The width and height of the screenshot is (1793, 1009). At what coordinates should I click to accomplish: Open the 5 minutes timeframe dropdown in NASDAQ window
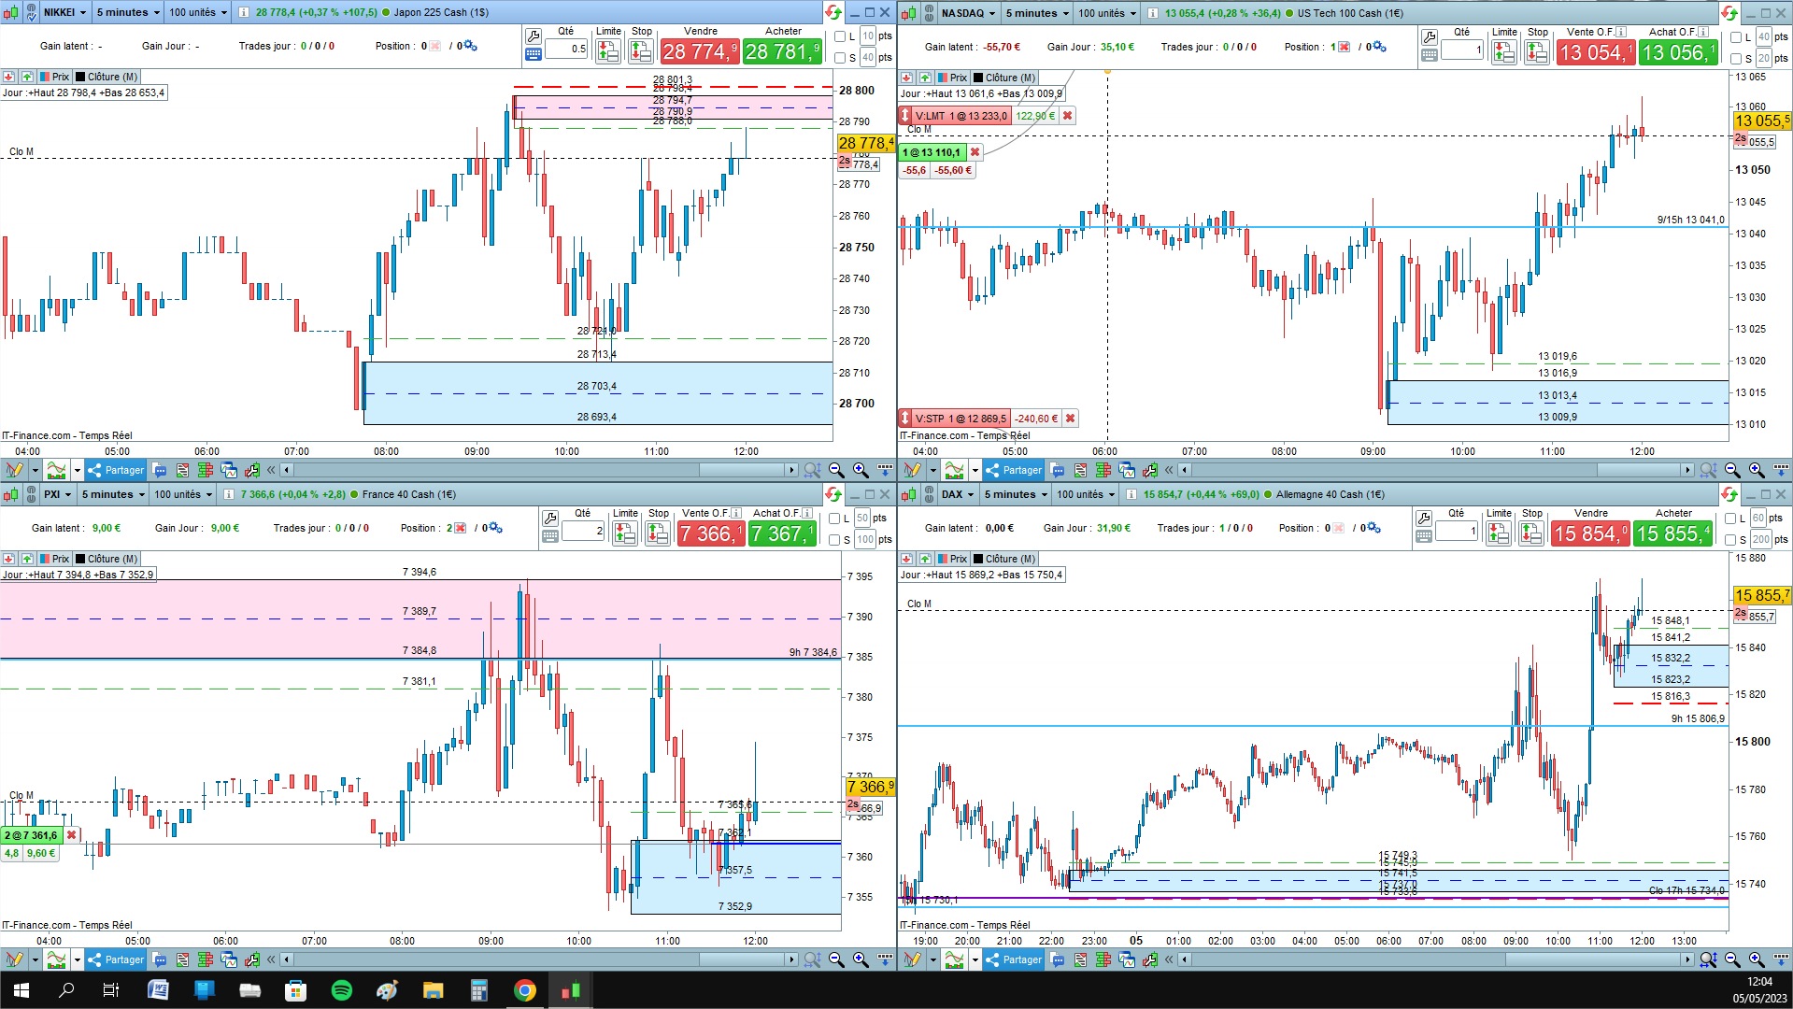(1037, 13)
